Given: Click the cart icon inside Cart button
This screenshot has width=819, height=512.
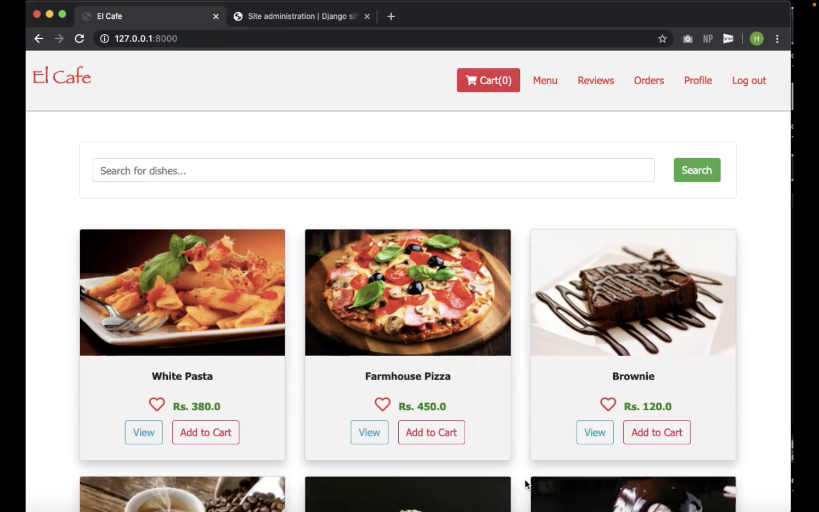Looking at the screenshot, I should point(471,80).
